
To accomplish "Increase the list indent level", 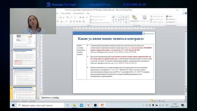I will pyautogui.click(x=83, y=17).
